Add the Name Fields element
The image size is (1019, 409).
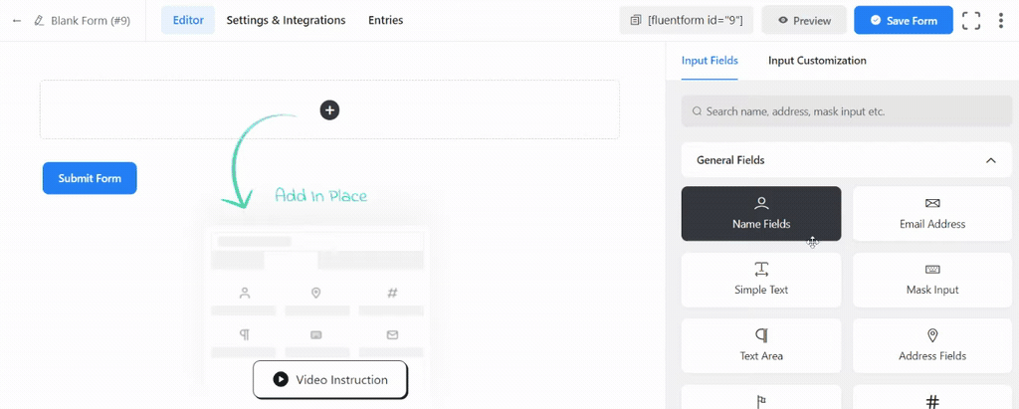761,213
